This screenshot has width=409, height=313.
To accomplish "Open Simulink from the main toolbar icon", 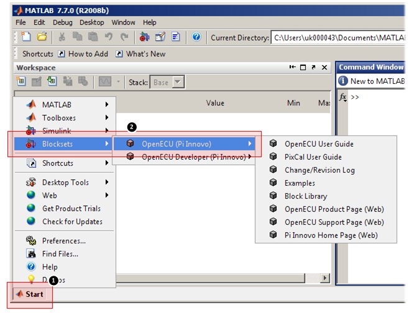I will [144, 37].
